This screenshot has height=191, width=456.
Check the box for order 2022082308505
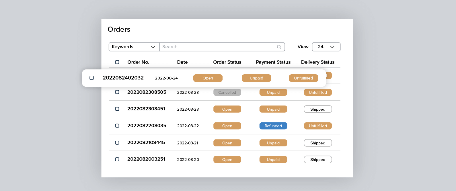click(117, 92)
